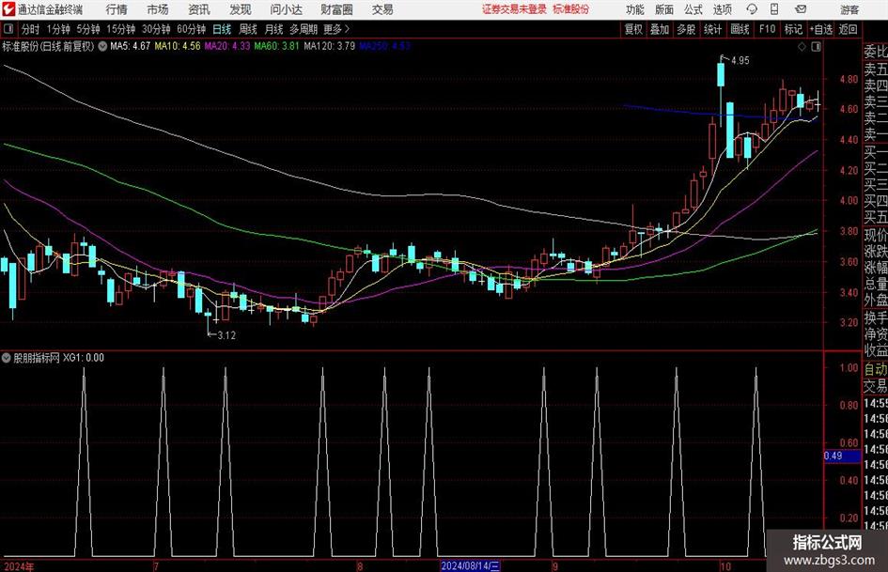Open the 市场 menu
The width and height of the screenshot is (888, 572).
tap(158, 9)
